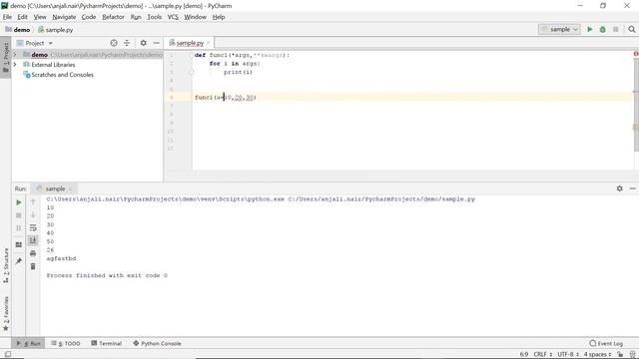Viewport: 639px width, 359px height.
Task: Stop process in Run panel
Action: click(x=18, y=215)
